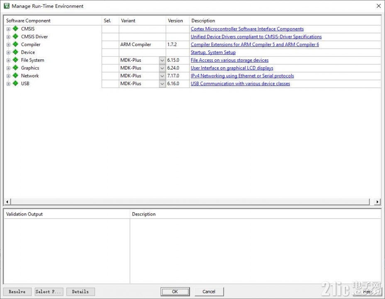Click the green diamond icon beside Compiler
Viewport: 385px width, 299px height.
pyautogui.click(x=15, y=44)
